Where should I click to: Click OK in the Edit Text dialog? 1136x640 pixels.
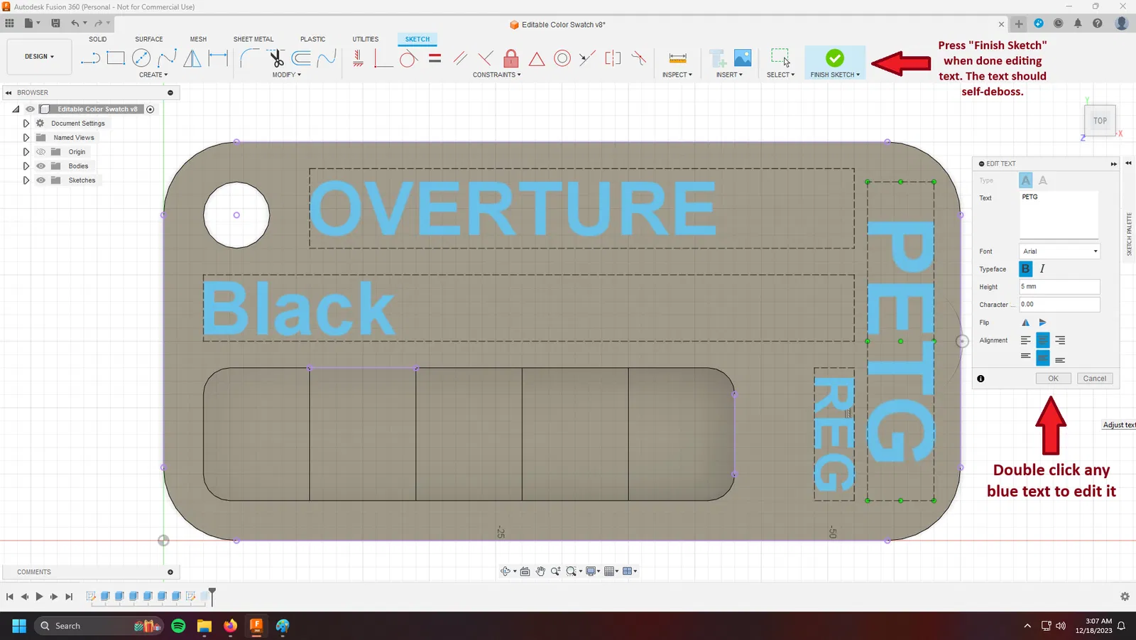(x=1053, y=379)
